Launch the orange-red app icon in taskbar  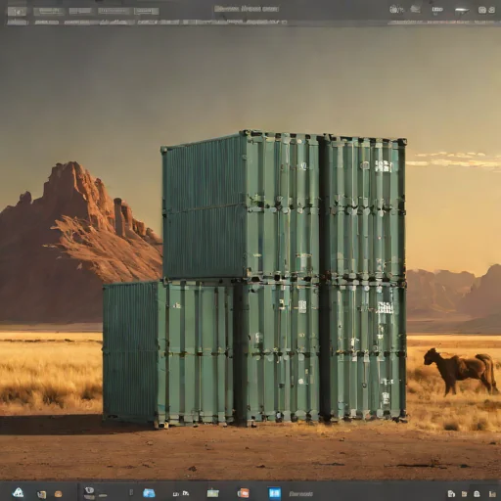(243, 492)
